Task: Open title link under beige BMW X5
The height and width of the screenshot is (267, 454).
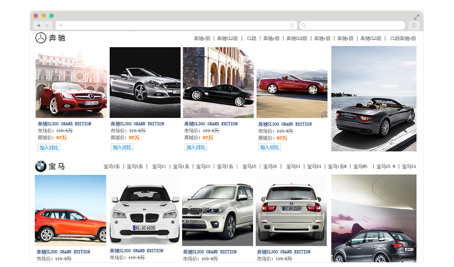Action: (x=210, y=252)
